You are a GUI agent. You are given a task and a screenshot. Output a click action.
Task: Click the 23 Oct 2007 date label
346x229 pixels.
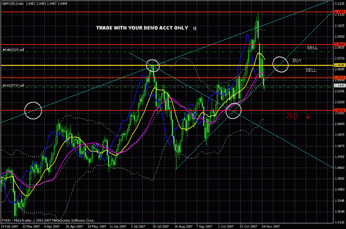tap(249, 226)
